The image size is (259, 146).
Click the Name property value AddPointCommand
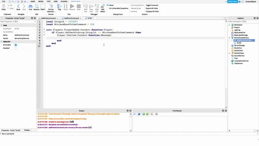[21, 35]
